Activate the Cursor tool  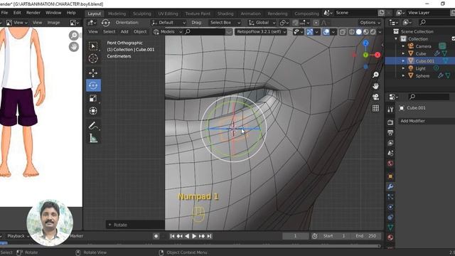point(93,58)
